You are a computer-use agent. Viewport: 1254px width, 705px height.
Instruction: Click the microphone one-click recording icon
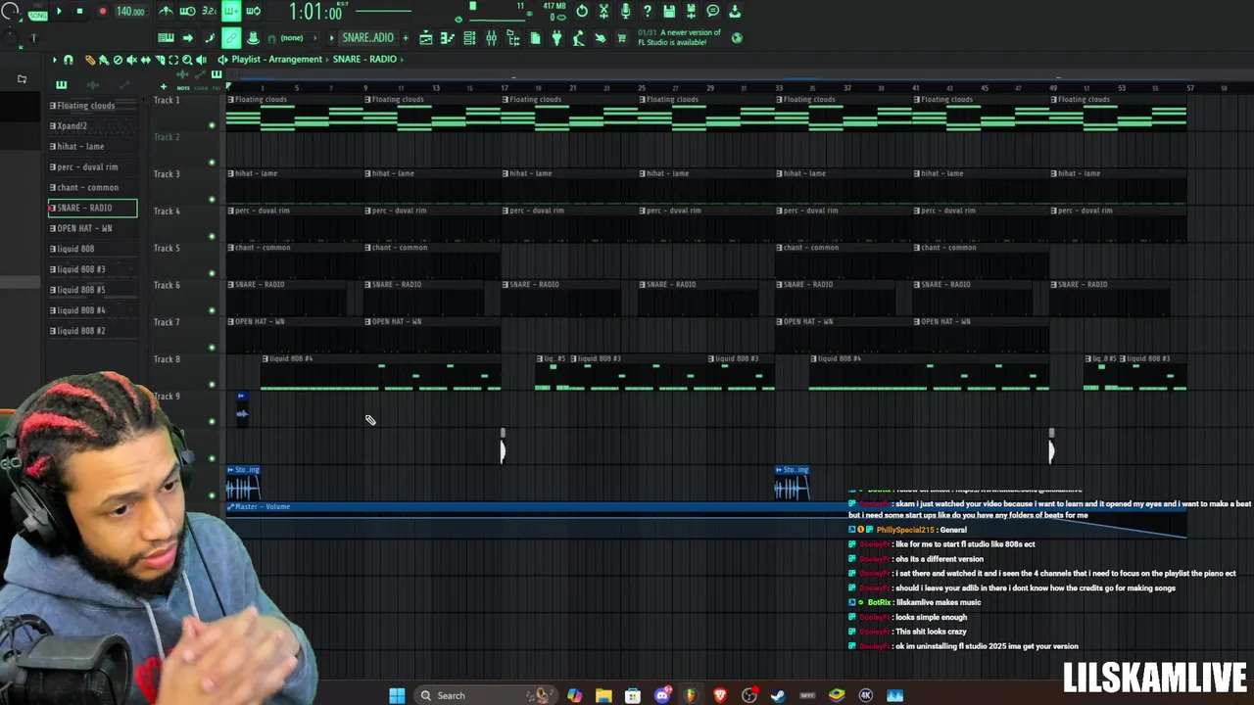(625, 11)
